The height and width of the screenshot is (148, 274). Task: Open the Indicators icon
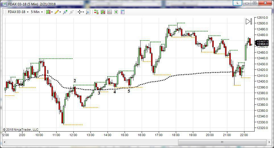(x=110, y=12)
